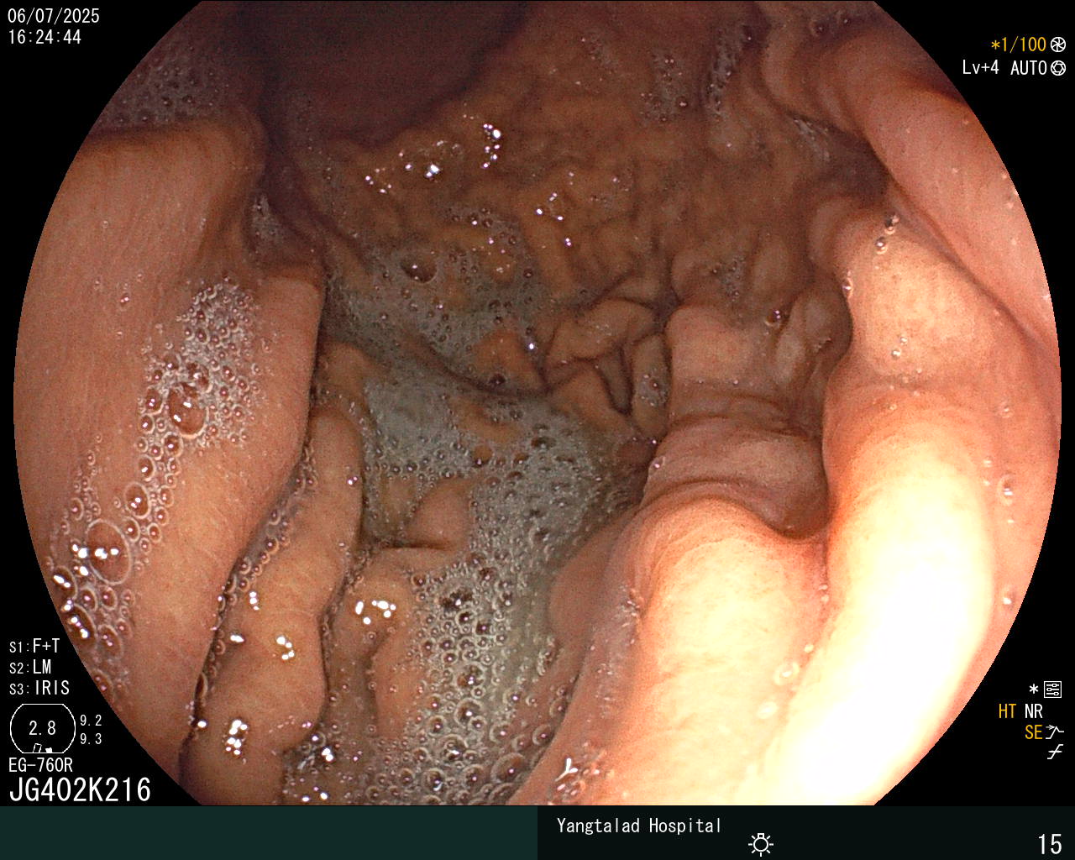Click the S1:F+T switch assignment
Image resolution: width=1075 pixels, height=860 pixels.
[x=34, y=647]
